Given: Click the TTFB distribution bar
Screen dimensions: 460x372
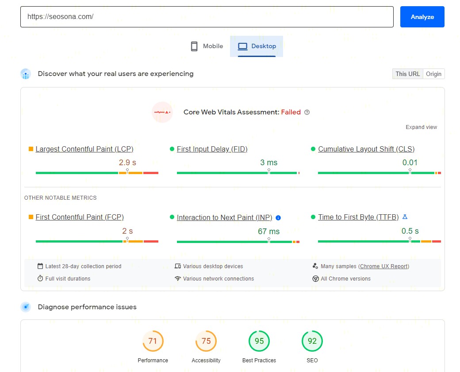Looking at the screenshot, I should 379,241.
